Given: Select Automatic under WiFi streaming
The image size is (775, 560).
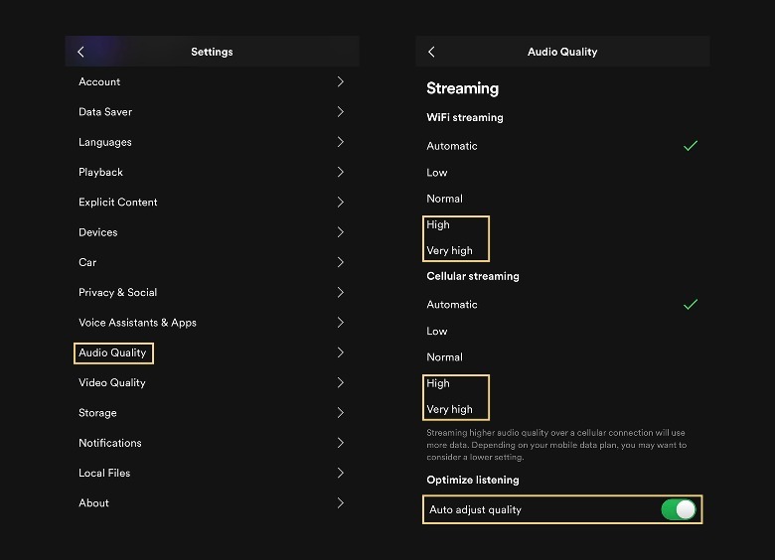Looking at the screenshot, I should 452,146.
